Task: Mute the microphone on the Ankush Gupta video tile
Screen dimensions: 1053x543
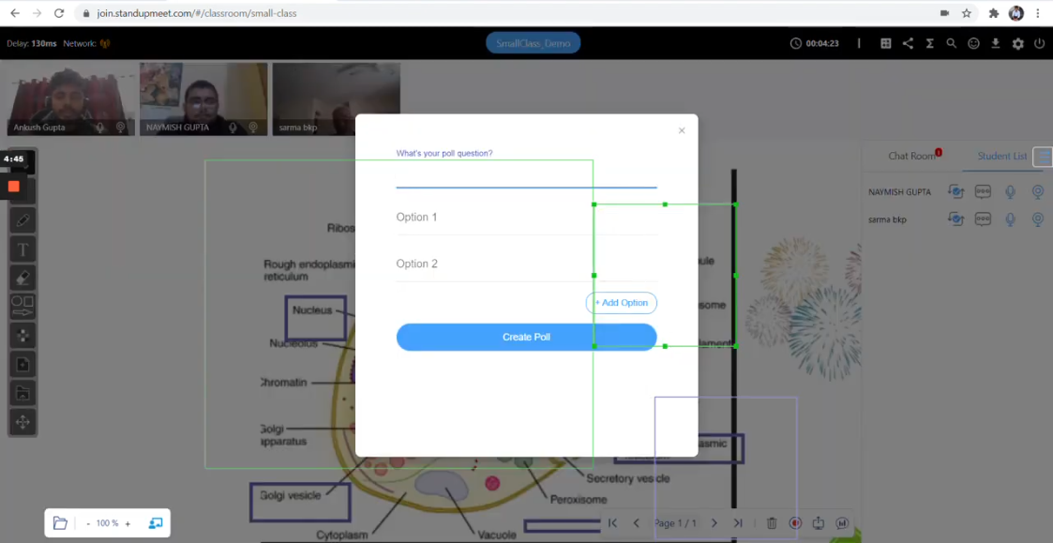Action: coord(100,127)
